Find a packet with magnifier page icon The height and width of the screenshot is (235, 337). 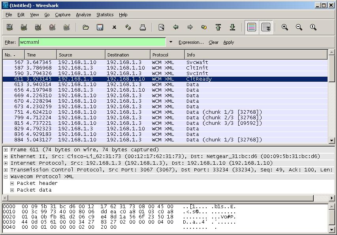162,27
